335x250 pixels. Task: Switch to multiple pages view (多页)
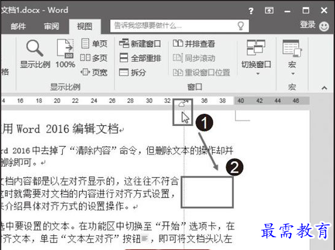[x=94, y=58]
